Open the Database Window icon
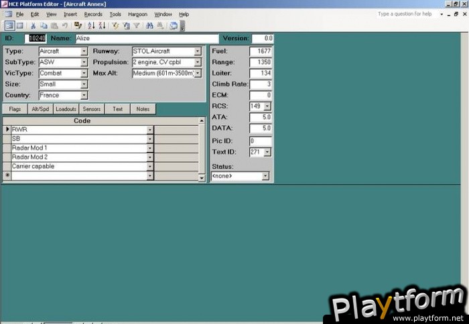This screenshot has width=469, height=324. [x=174, y=25]
